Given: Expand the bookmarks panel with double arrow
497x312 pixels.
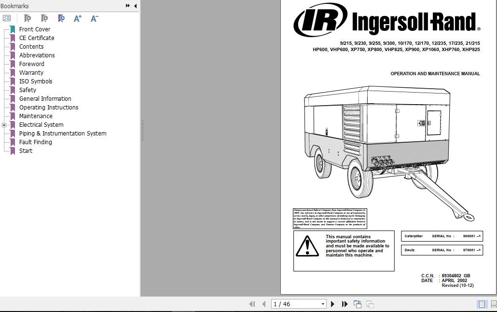Looking at the screenshot, I should pos(128,6).
